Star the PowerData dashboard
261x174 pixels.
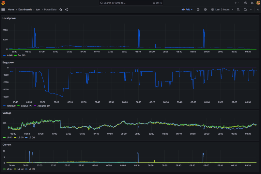(61, 9)
